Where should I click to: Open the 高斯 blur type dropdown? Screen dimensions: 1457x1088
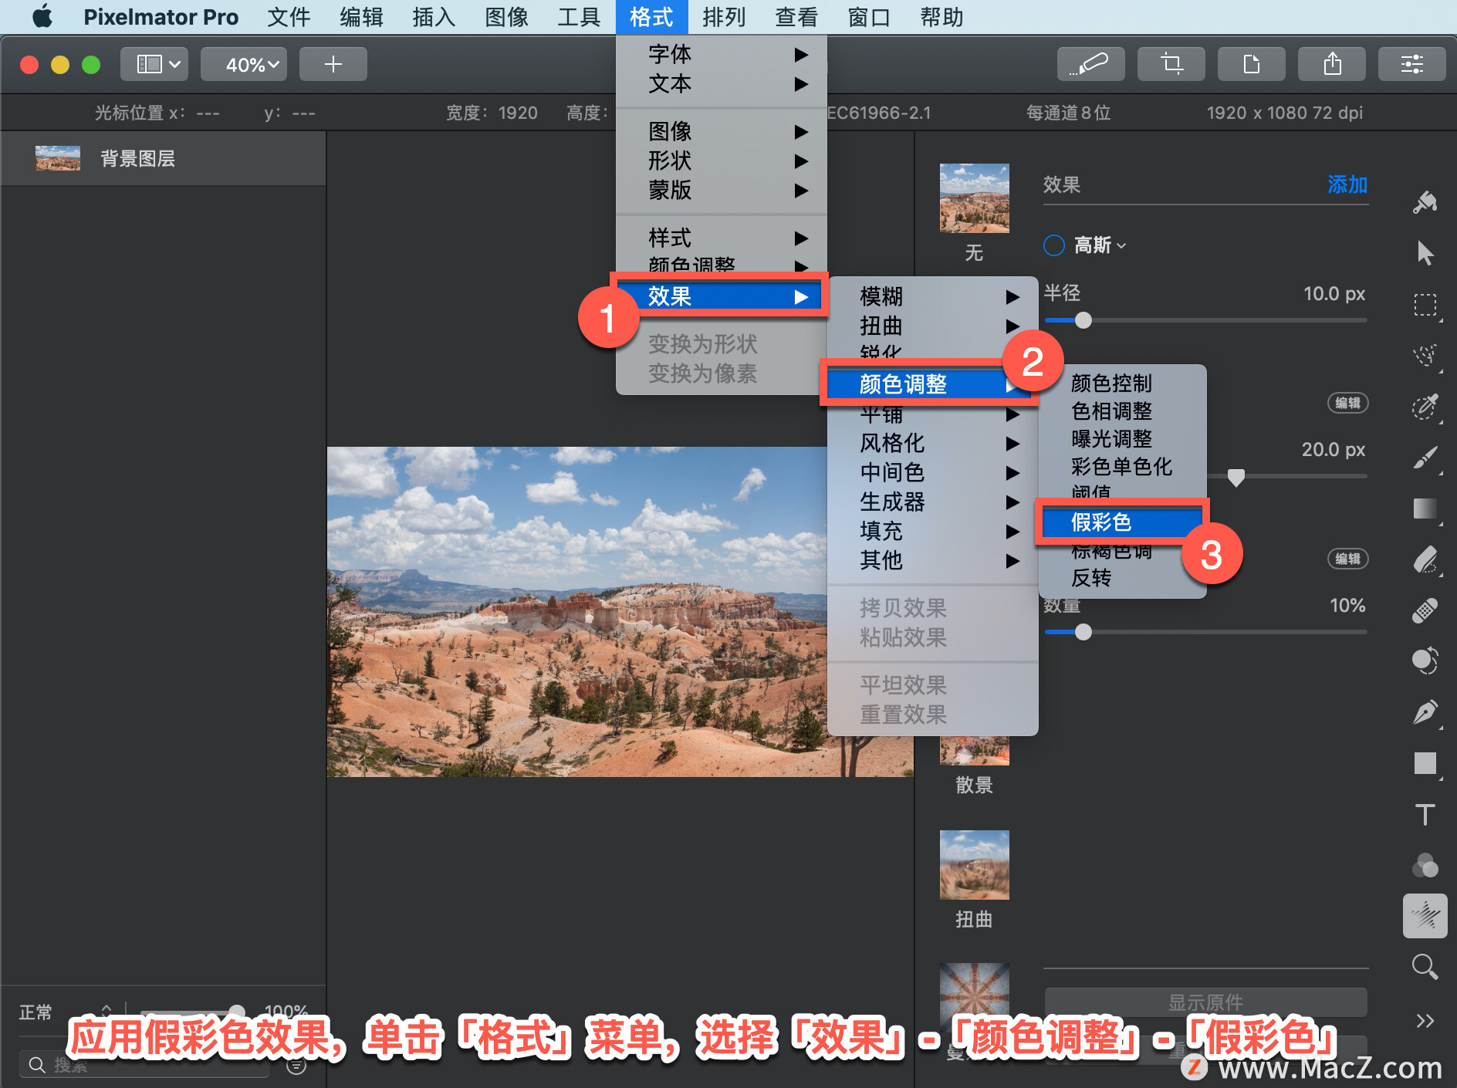coord(1100,245)
